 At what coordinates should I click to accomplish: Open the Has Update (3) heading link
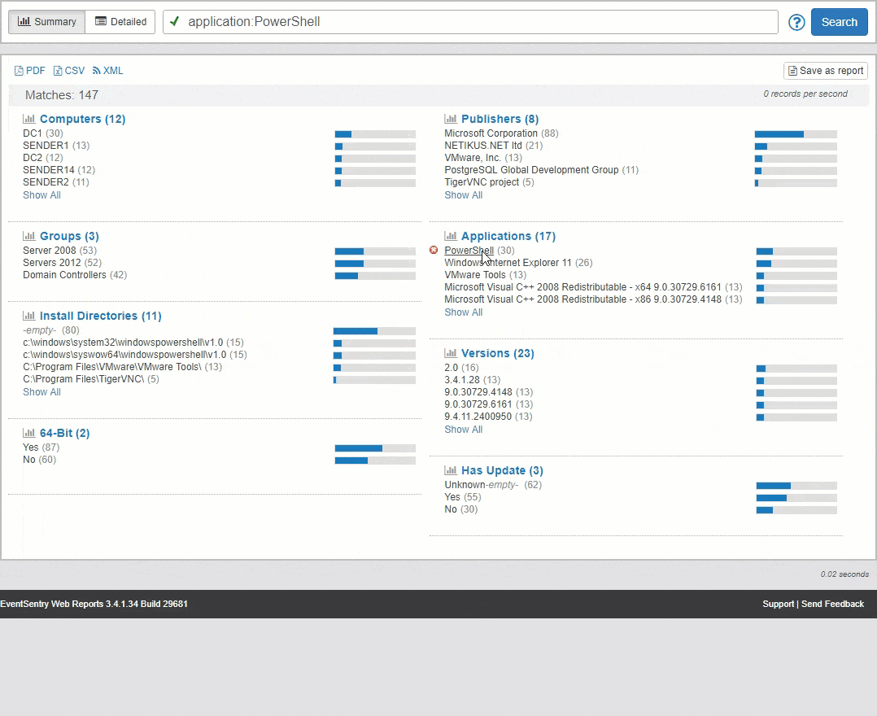coord(502,470)
